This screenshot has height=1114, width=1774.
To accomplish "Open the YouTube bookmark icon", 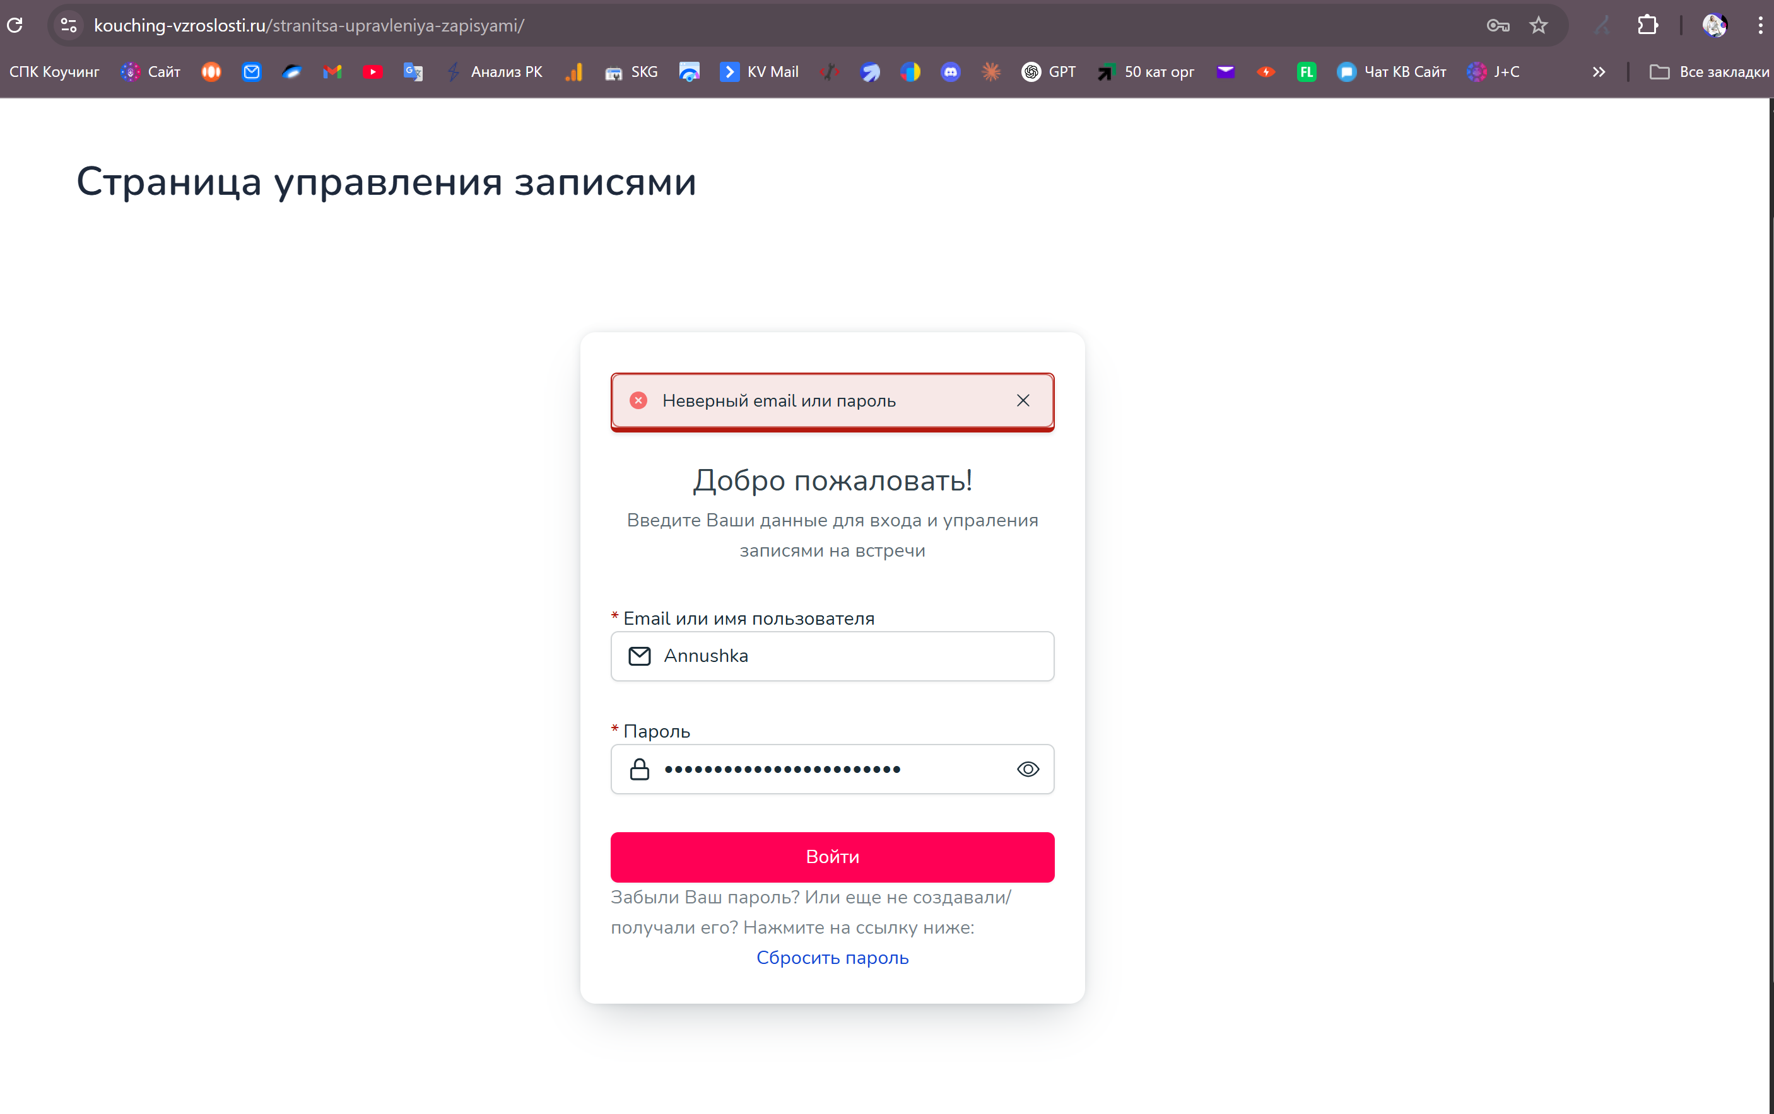I will pyautogui.click(x=373, y=71).
